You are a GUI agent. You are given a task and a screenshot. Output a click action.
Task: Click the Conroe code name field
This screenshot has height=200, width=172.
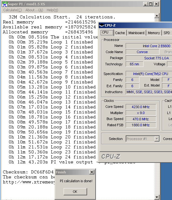[142, 52]
